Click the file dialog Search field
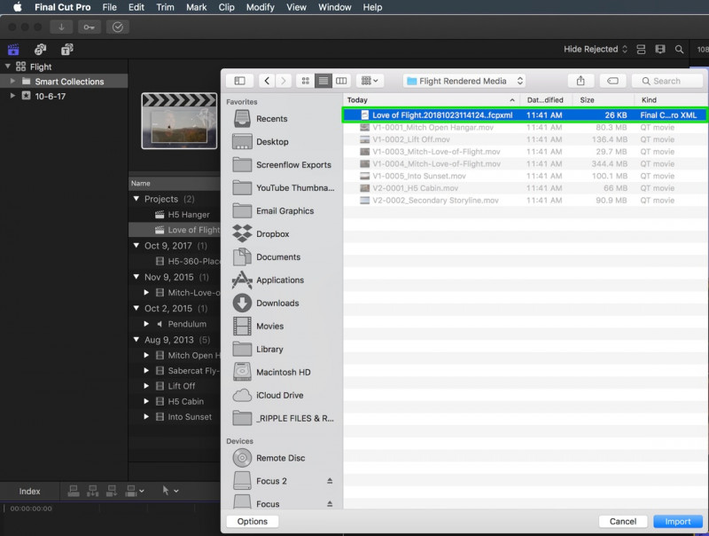The height and width of the screenshot is (536, 709). click(667, 81)
